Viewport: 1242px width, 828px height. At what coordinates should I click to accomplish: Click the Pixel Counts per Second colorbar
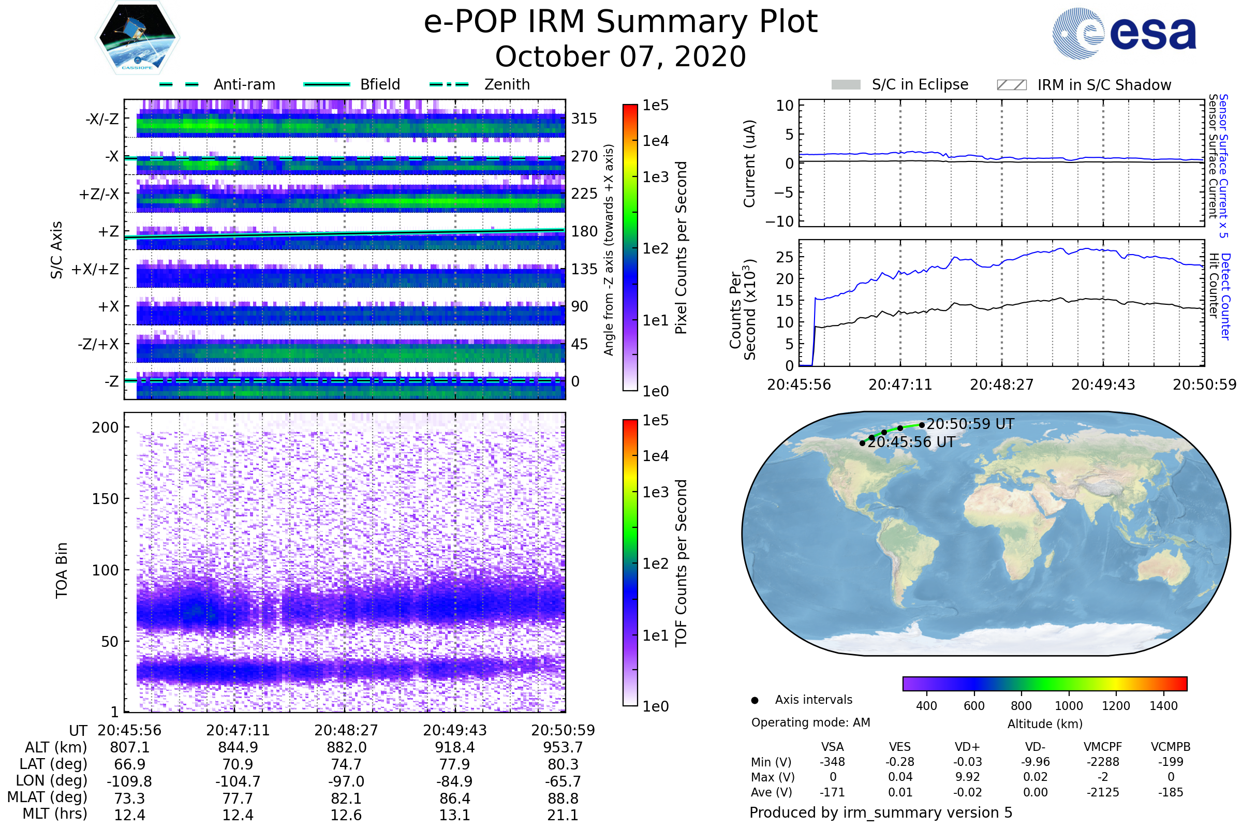(x=630, y=247)
